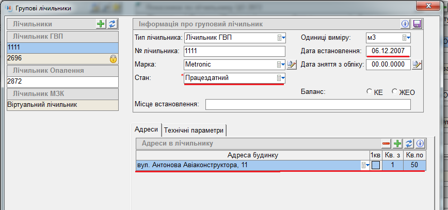Refresh the Лічильники list
This screenshot has height=210, width=448.
[111, 24]
